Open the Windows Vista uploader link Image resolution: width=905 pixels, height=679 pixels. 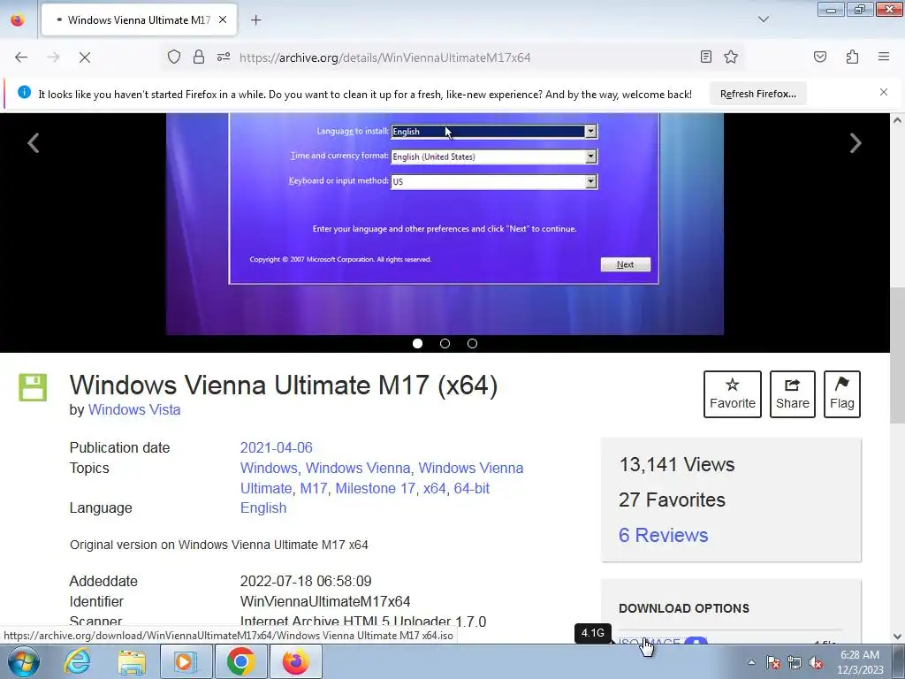click(134, 409)
